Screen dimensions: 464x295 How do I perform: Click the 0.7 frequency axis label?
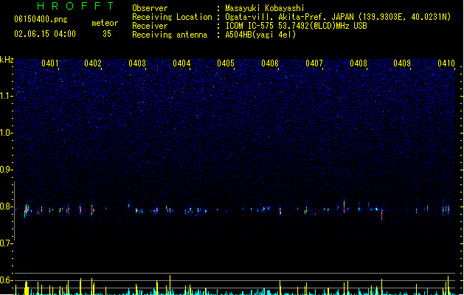7,243
